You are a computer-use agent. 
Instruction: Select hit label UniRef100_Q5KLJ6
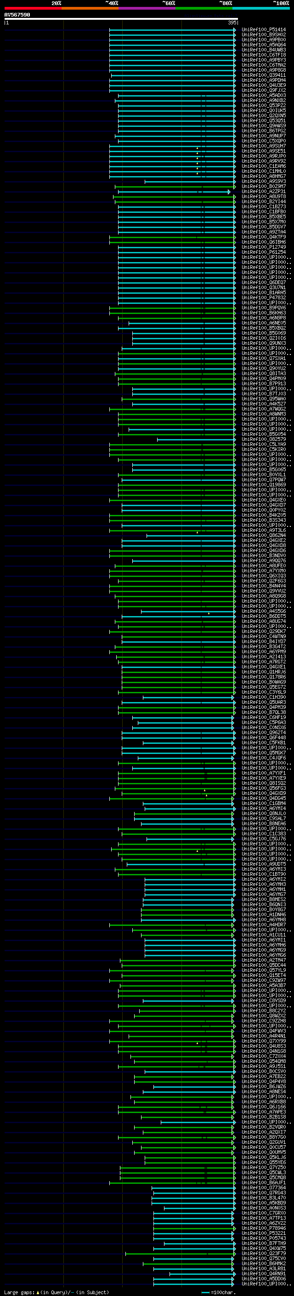coord(264,1157)
